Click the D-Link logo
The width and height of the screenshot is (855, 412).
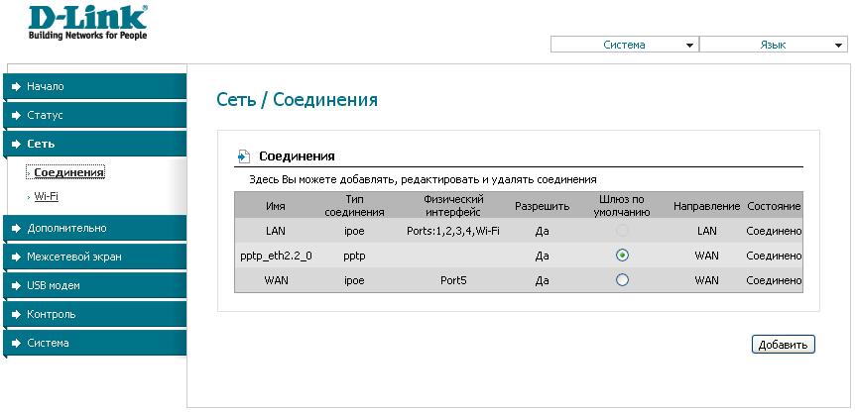tap(88, 24)
